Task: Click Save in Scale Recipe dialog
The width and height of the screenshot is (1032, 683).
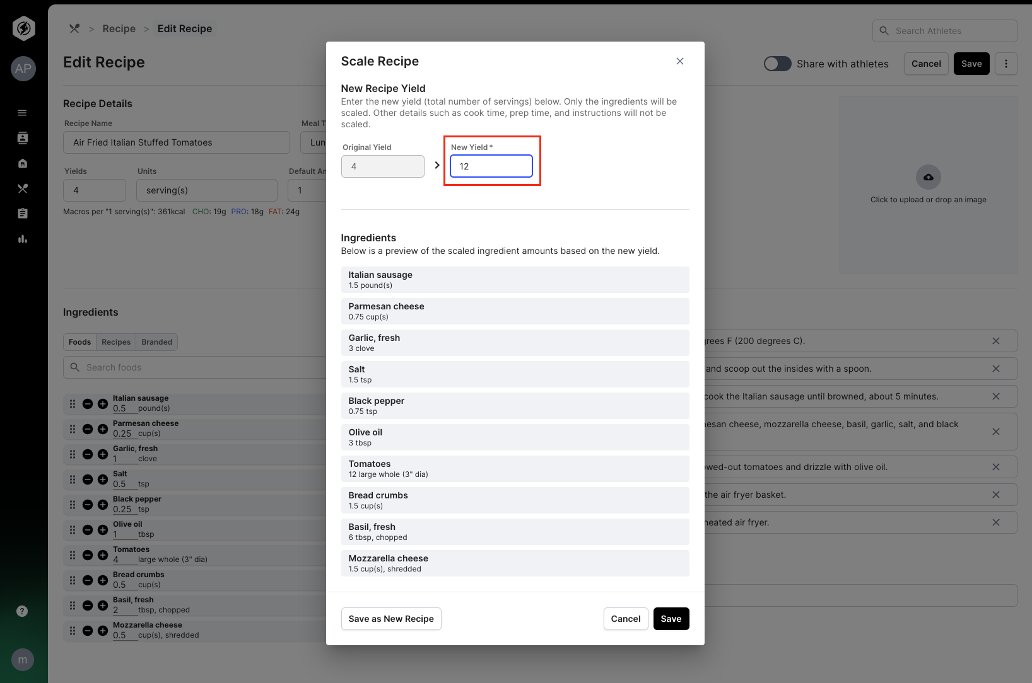Action: tap(671, 619)
